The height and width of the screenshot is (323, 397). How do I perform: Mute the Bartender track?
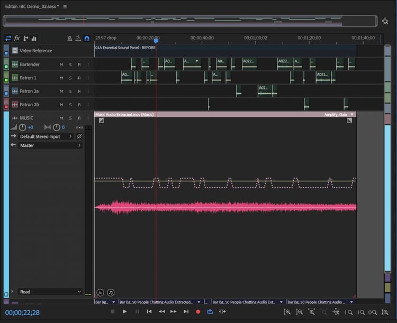pyautogui.click(x=61, y=64)
